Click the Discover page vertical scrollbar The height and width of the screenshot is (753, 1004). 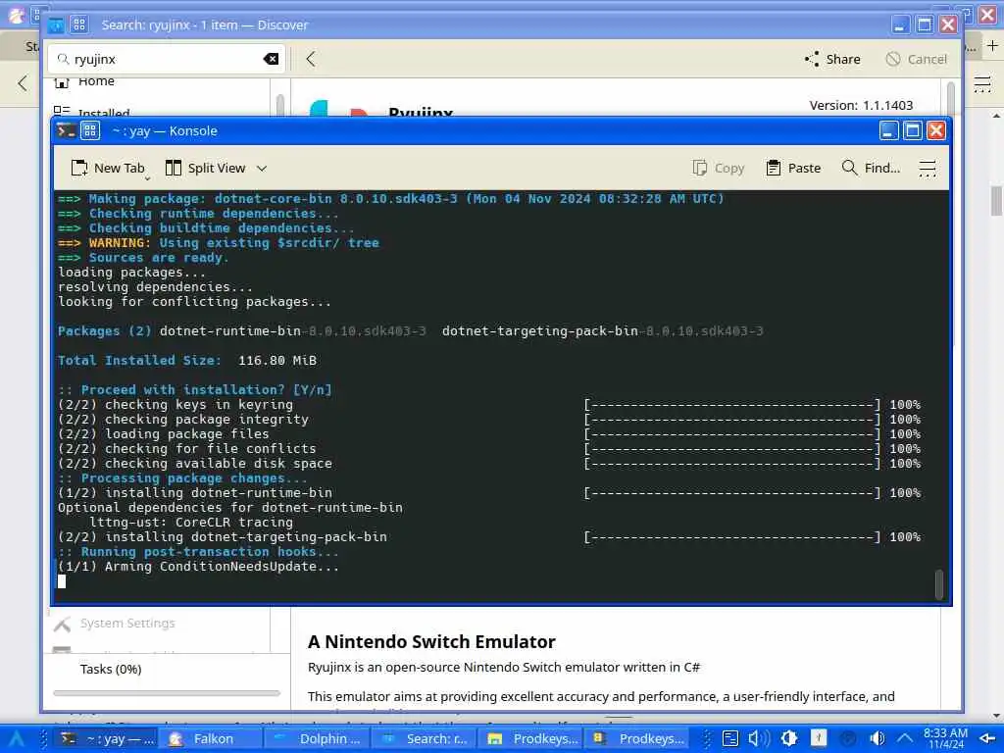point(950,97)
